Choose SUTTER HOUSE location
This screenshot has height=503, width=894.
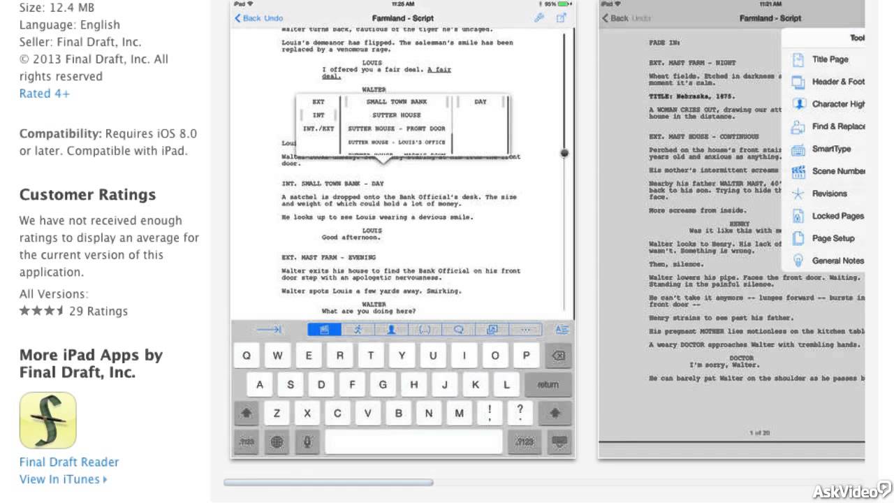(x=396, y=115)
